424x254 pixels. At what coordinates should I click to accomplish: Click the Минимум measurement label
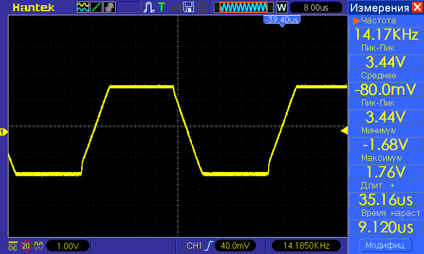[378, 131]
